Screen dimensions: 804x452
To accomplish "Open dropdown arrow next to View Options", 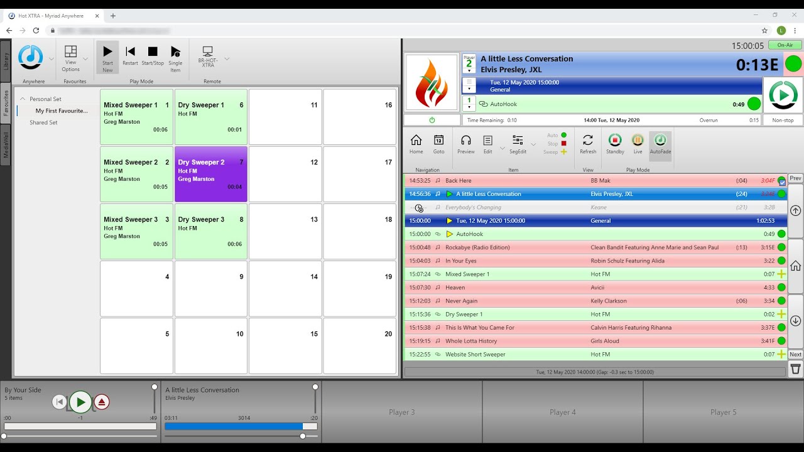I will click(x=85, y=59).
